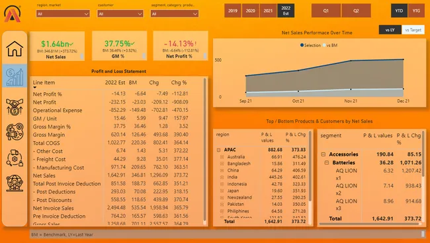Click the Freight Cost line item
Screen dimensions: 430x243
[x=49, y=160]
